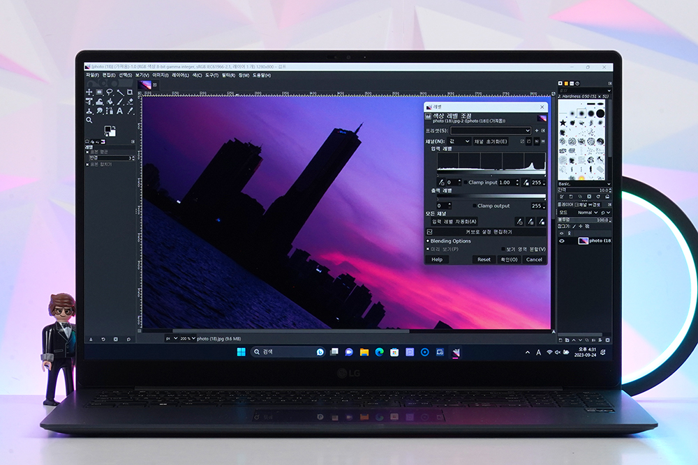Open File Explorer from the taskbar
This screenshot has height=465, width=698.
[x=364, y=352]
